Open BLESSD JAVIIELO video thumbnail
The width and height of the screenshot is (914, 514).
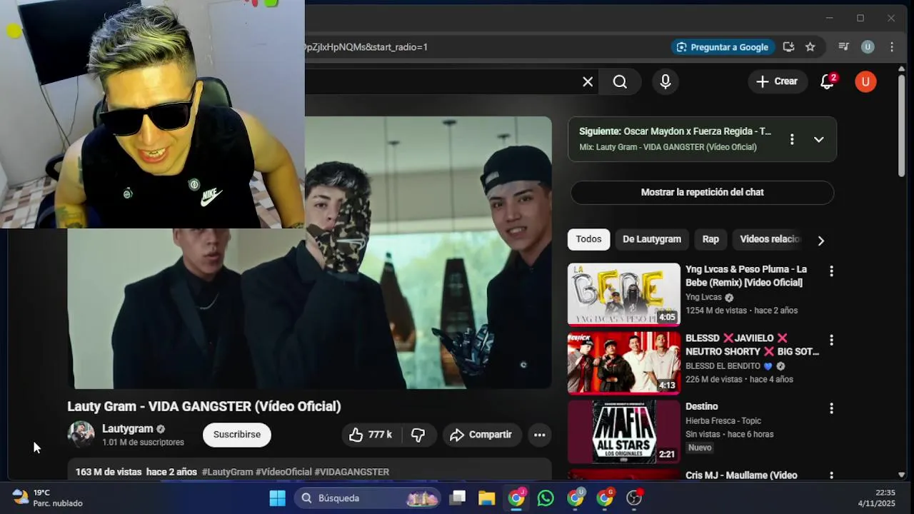tap(623, 363)
